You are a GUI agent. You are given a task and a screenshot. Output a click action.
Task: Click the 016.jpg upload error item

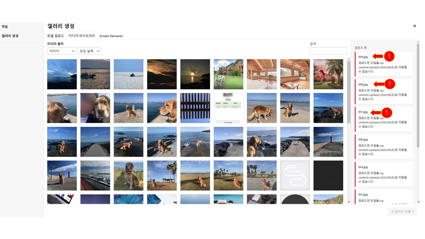click(383, 147)
